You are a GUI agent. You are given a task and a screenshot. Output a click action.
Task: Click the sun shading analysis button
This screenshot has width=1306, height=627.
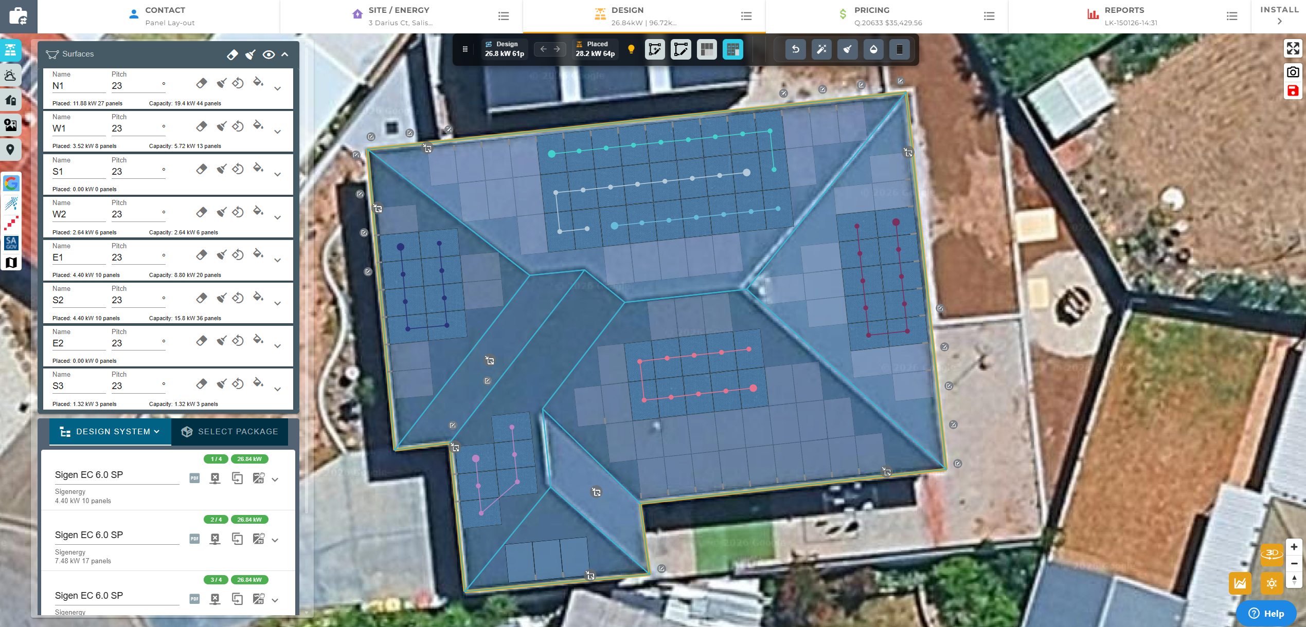tap(1272, 583)
